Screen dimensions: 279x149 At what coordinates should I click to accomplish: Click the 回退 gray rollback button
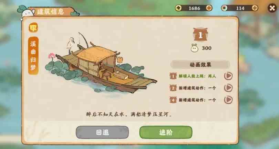pos(102,132)
